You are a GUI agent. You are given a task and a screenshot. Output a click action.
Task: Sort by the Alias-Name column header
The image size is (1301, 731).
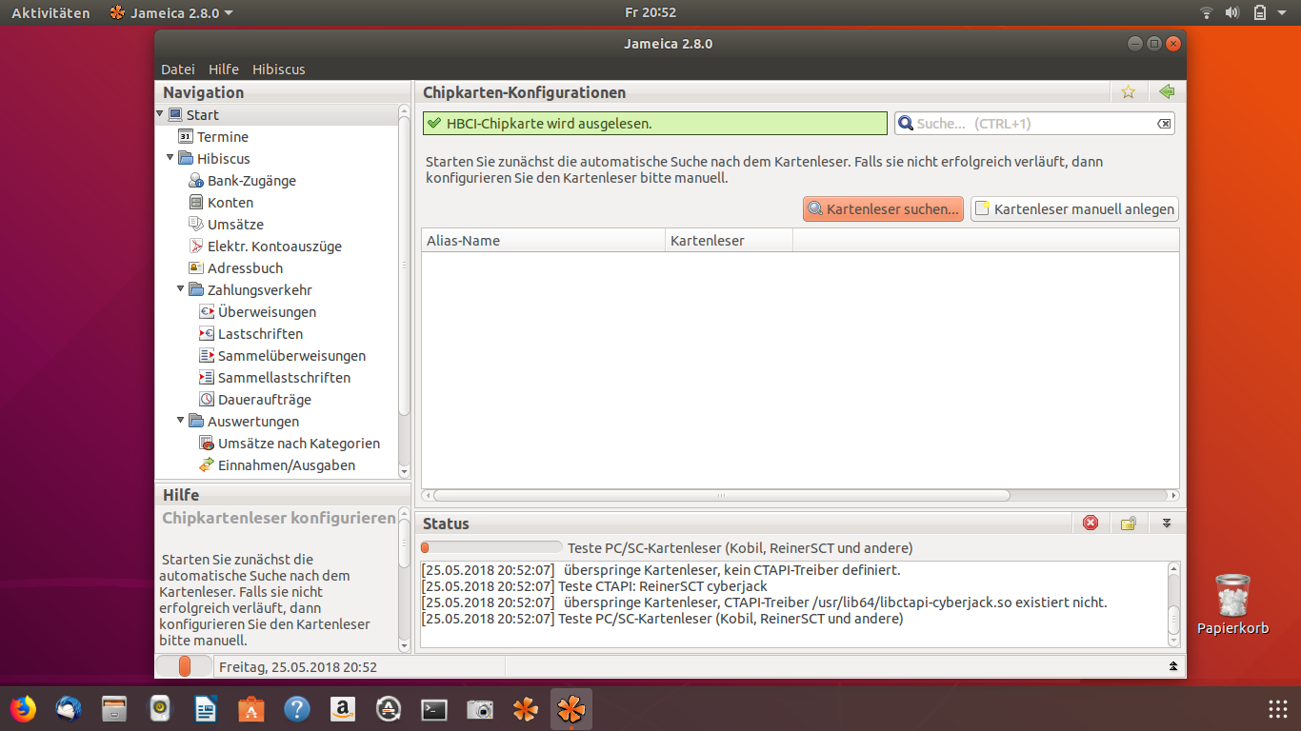point(543,241)
